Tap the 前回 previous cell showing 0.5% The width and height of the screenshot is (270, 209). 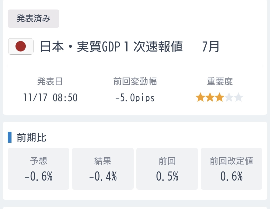(x=167, y=169)
